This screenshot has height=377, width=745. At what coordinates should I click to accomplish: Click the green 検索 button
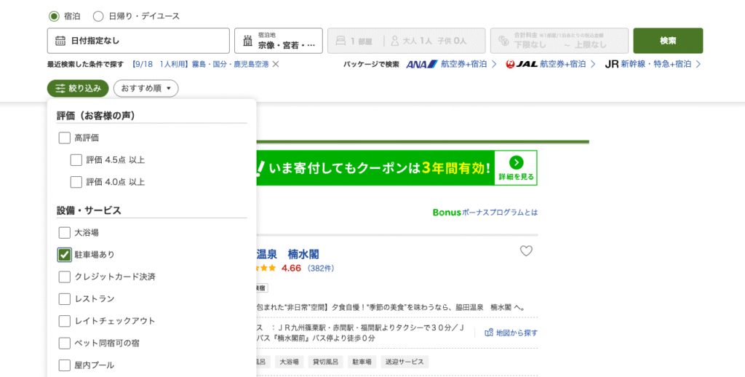668,41
